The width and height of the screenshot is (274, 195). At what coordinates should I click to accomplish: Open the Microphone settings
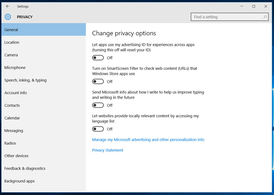(x=44, y=68)
